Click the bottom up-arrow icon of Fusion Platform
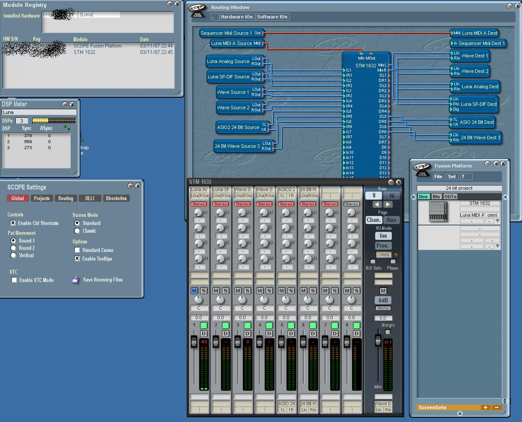 click(x=459, y=413)
